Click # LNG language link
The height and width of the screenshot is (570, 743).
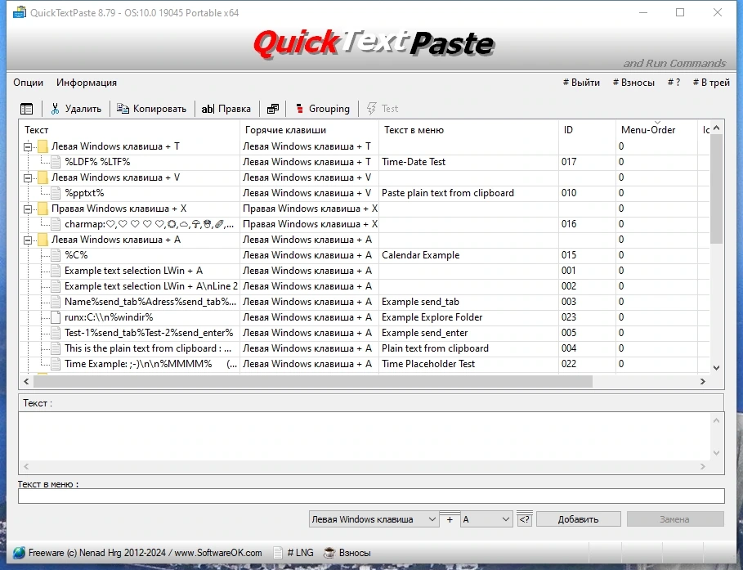[x=300, y=553]
